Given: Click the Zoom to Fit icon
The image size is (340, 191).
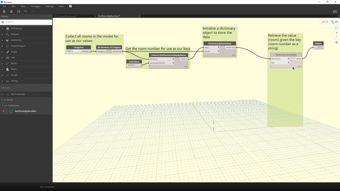Looking at the screenshot, I should [x=337, y=28].
